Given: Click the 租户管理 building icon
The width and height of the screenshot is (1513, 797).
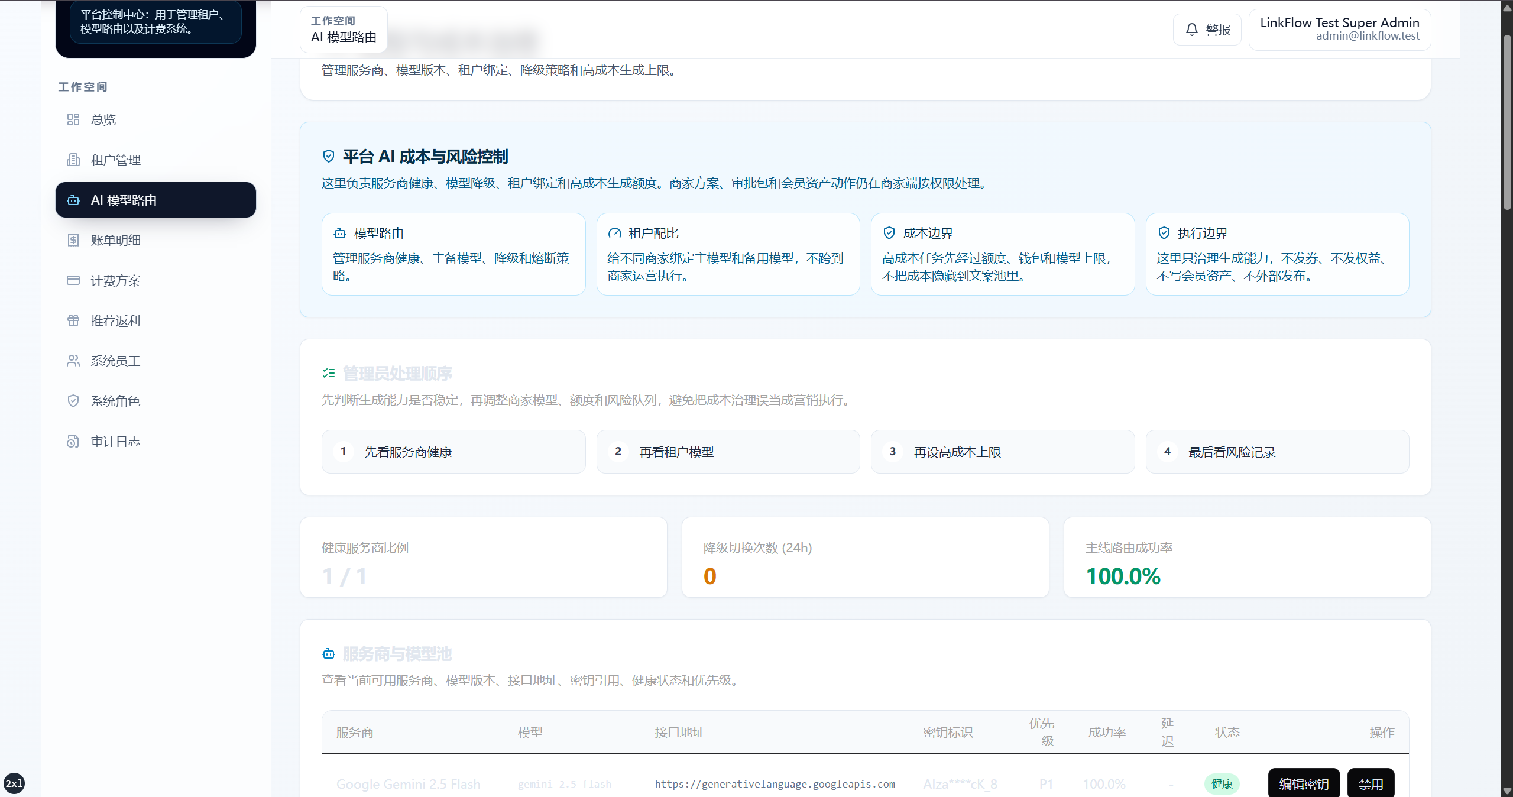Looking at the screenshot, I should click(73, 160).
